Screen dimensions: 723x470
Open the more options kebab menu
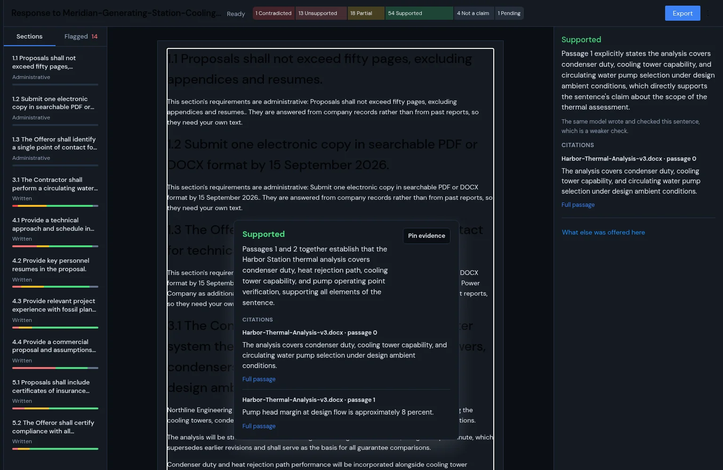(x=708, y=13)
